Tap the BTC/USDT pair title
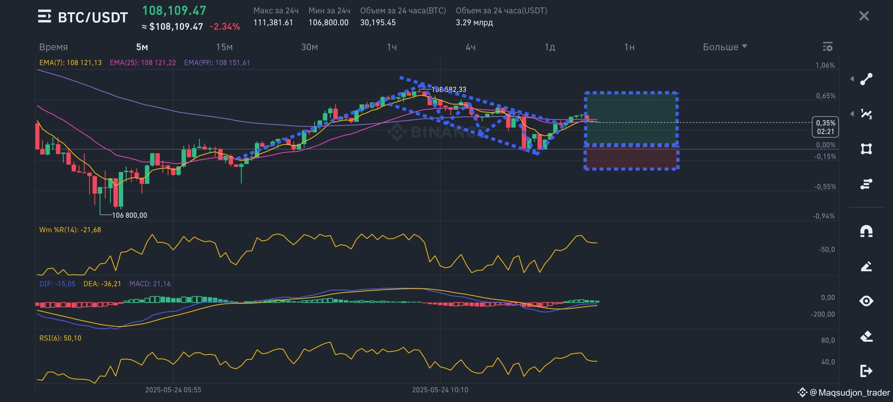The width and height of the screenshot is (893, 402). (93, 17)
